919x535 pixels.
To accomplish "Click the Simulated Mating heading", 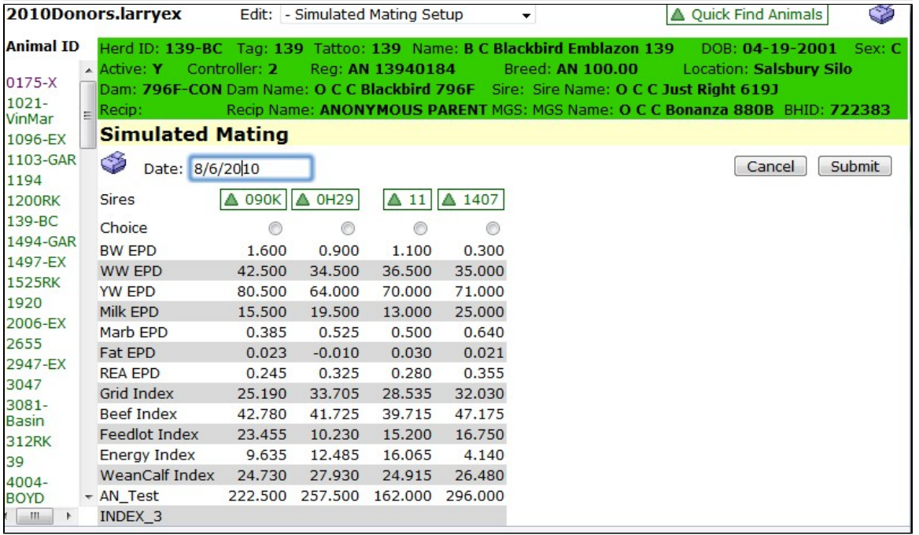I will [x=194, y=135].
